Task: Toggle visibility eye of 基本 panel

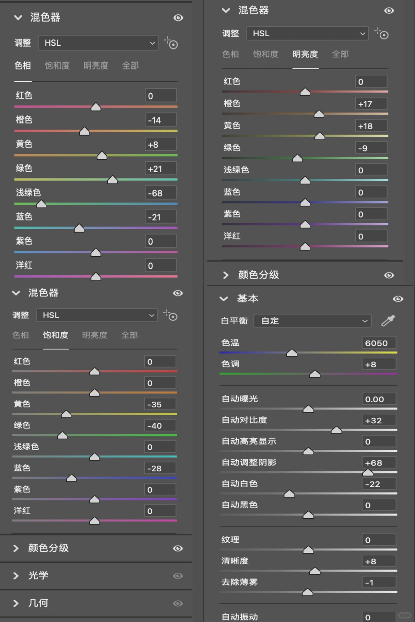Action: pos(398,299)
